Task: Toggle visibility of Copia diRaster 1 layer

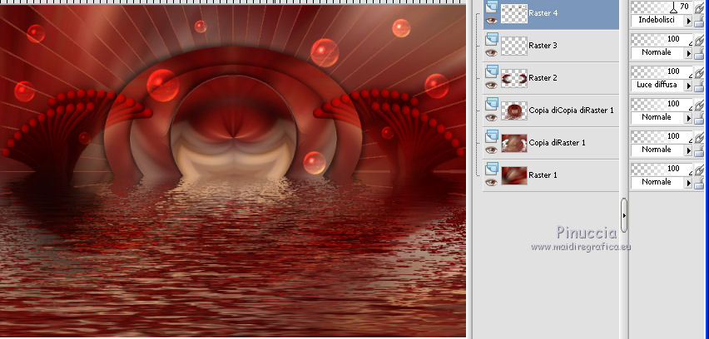Action: (492, 150)
